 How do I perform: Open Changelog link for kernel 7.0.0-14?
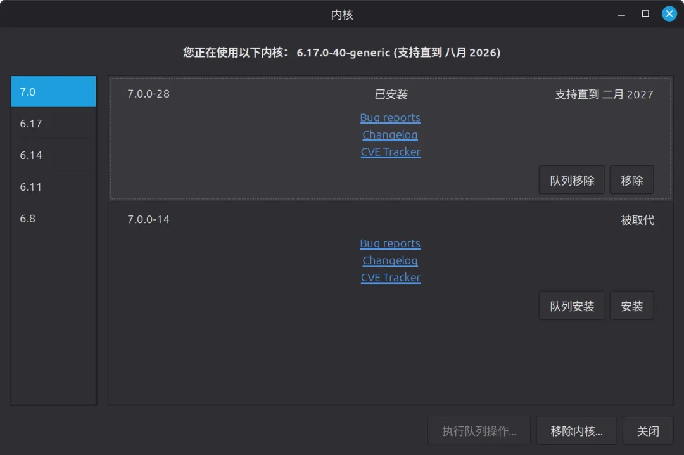390,260
